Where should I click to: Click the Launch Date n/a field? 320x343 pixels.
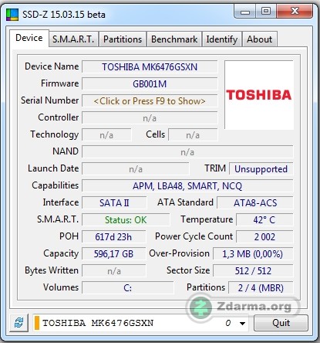pos(136,169)
